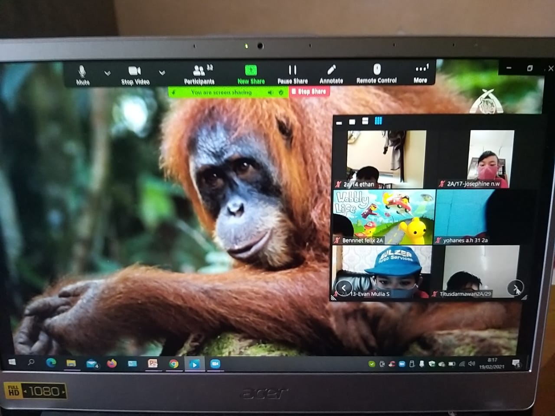Mute the microphone
The width and height of the screenshot is (555, 416).
pos(82,75)
